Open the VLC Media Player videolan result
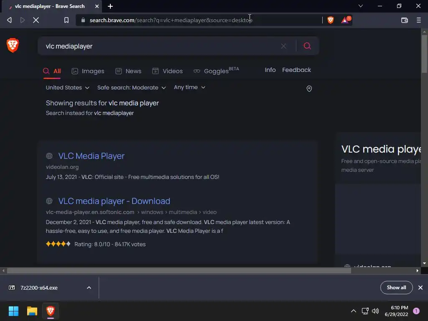Image resolution: width=428 pixels, height=321 pixels. (x=92, y=156)
